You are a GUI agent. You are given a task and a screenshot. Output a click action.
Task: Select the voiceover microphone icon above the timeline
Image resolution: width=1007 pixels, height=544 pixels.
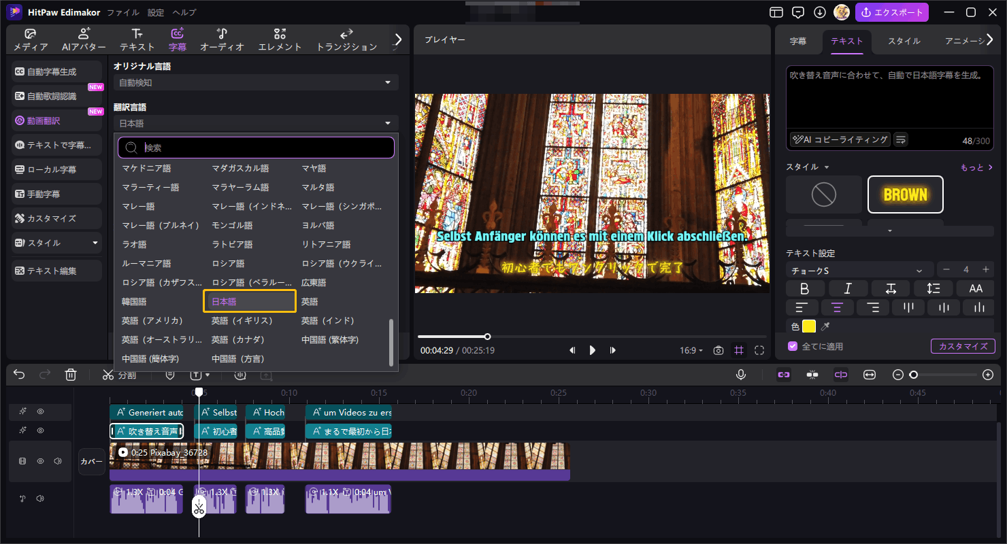point(741,374)
